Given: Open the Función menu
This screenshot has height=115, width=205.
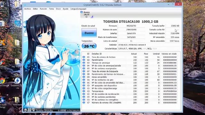Looking at the screenshot, I should click(x=43, y=9).
